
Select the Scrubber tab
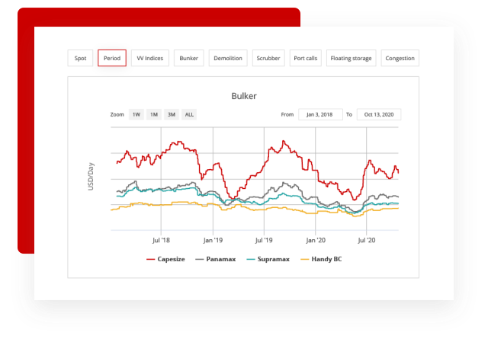[268, 58]
